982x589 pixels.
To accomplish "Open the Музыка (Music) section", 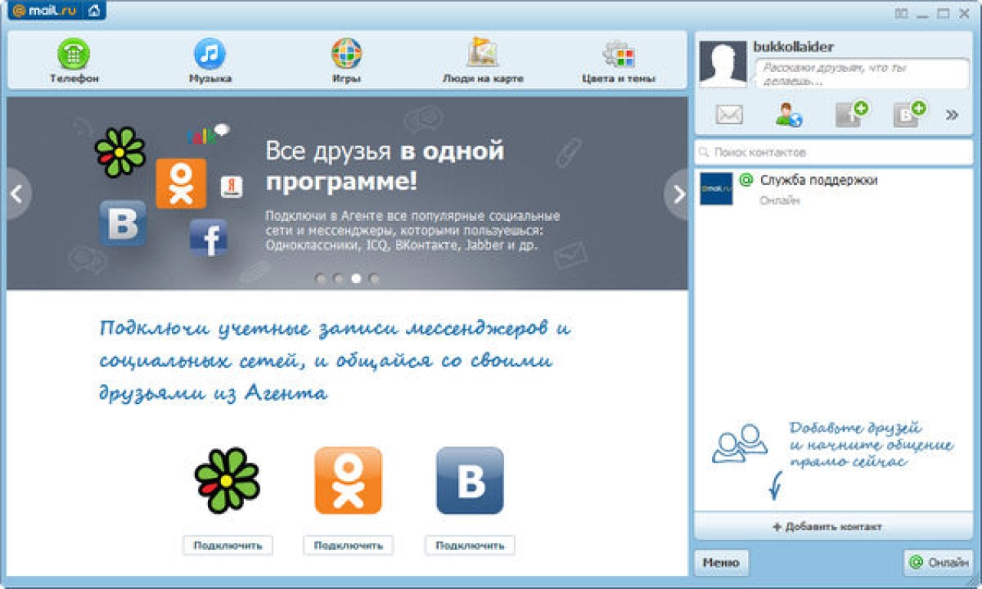I will (x=210, y=61).
